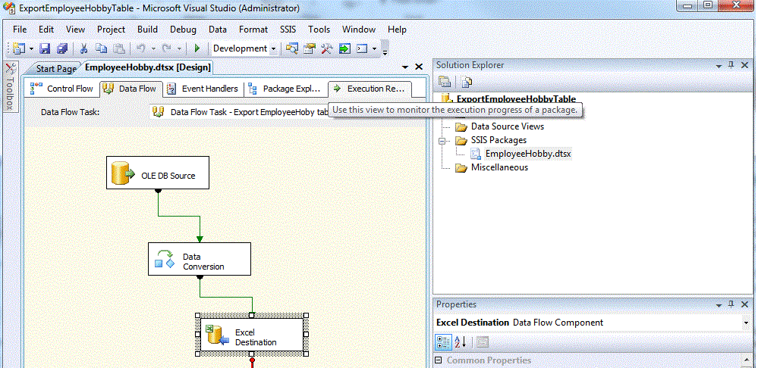
Task: Open the Help menu
Action: coord(397,30)
